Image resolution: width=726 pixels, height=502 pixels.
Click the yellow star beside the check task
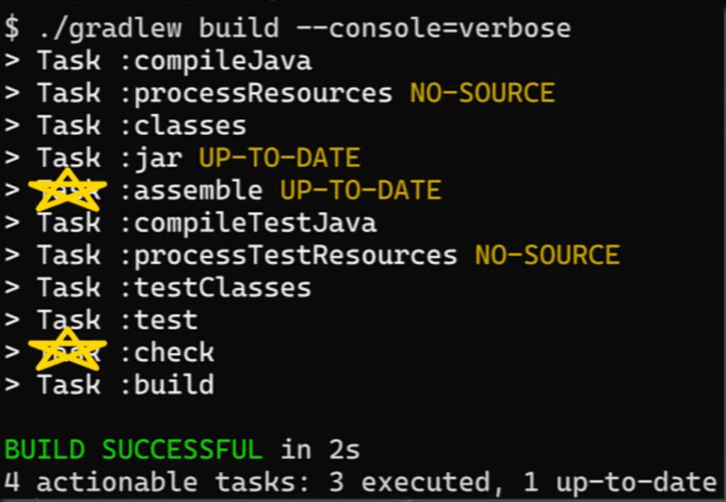tap(67, 350)
